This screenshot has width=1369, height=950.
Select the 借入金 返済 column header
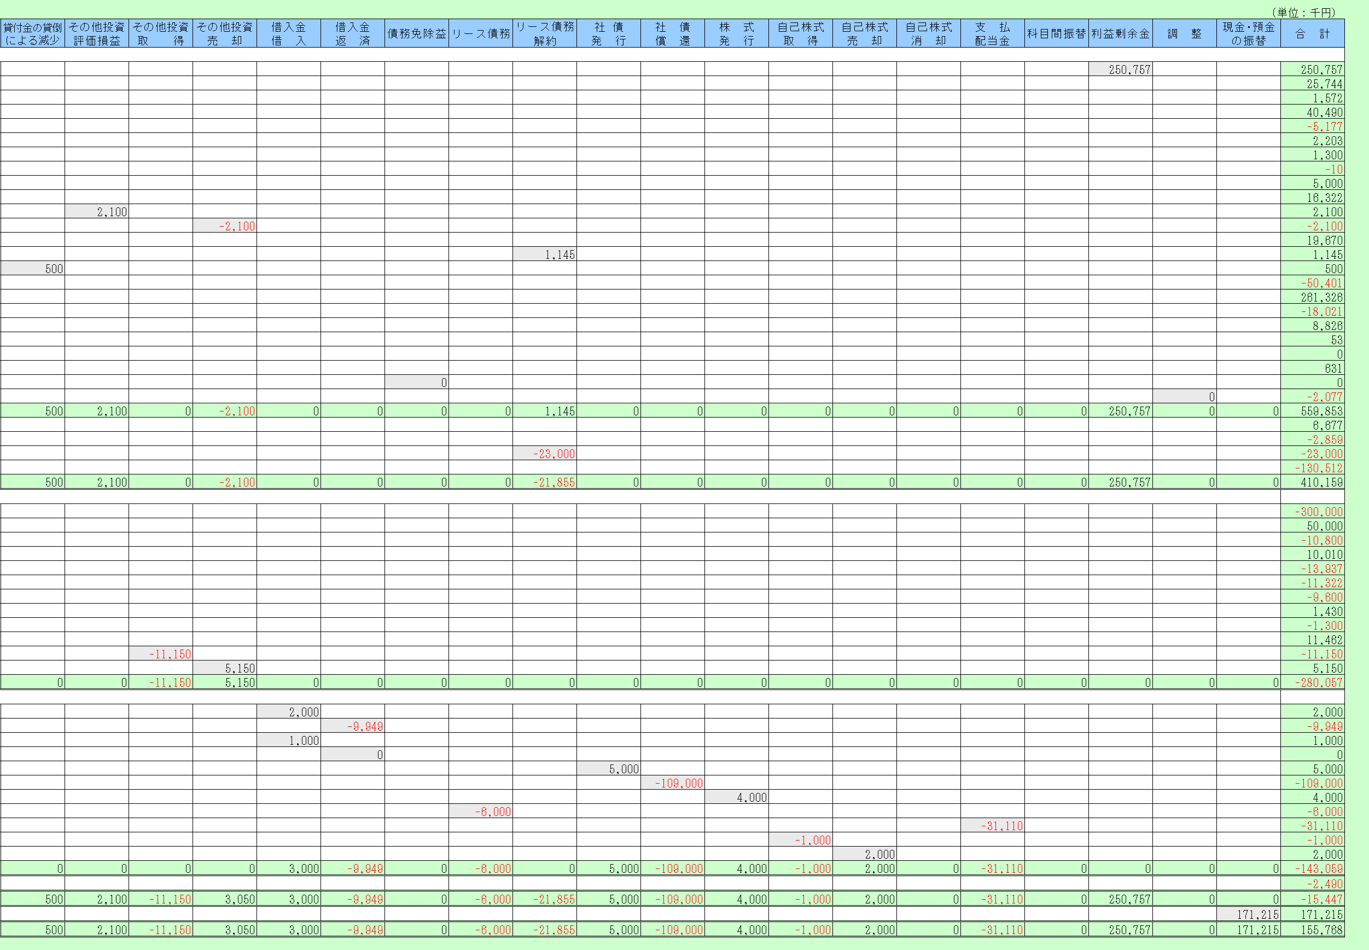coord(352,33)
